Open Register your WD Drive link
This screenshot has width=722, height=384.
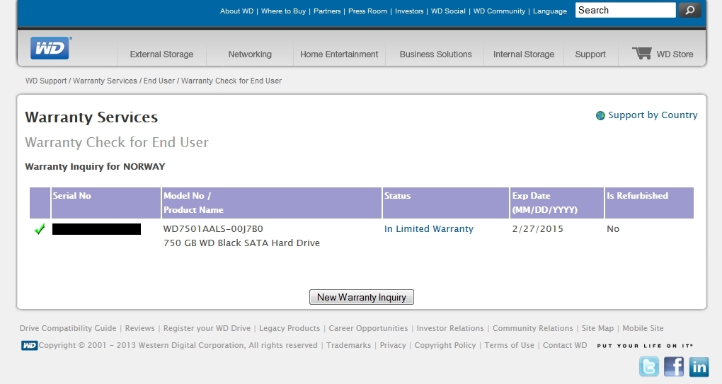(207, 328)
